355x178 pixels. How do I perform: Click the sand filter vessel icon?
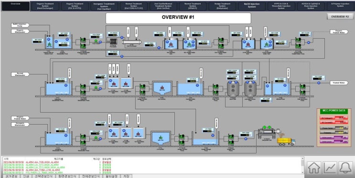click(233, 88)
